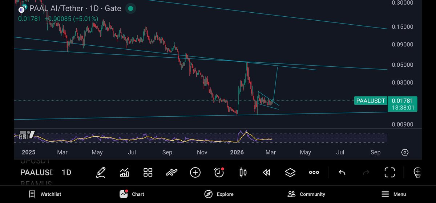Open chart settings hexagon icon
The height and width of the screenshot is (203, 436).
(x=405, y=152)
